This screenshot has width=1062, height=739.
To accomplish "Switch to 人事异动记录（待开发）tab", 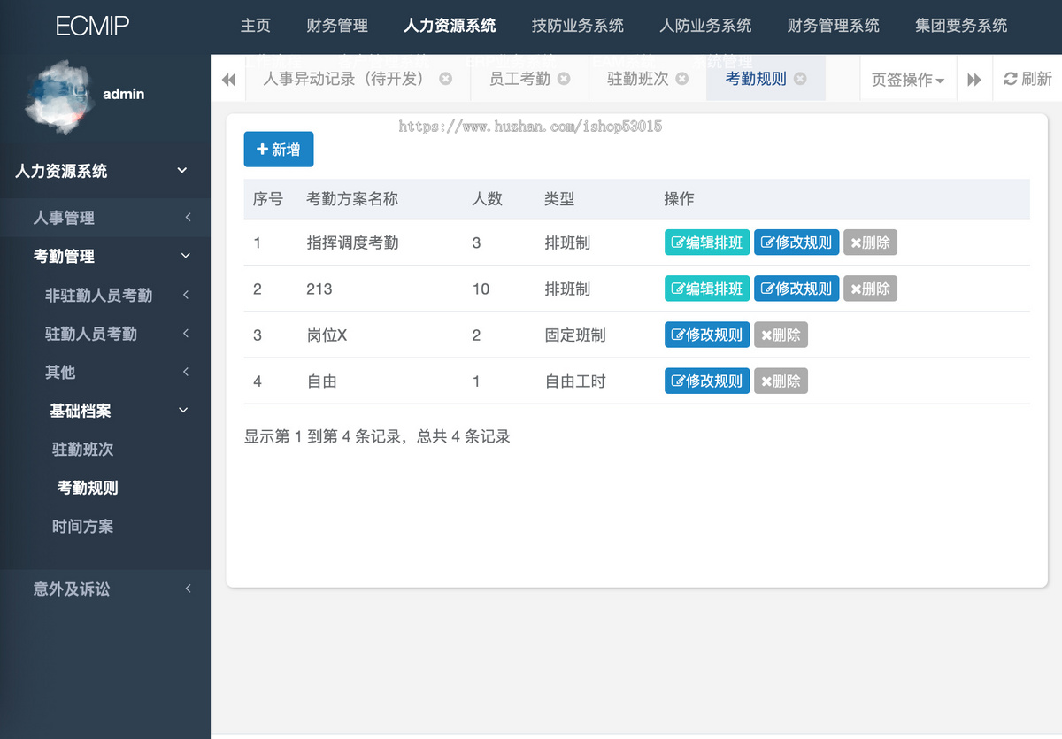I will [344, 79].
